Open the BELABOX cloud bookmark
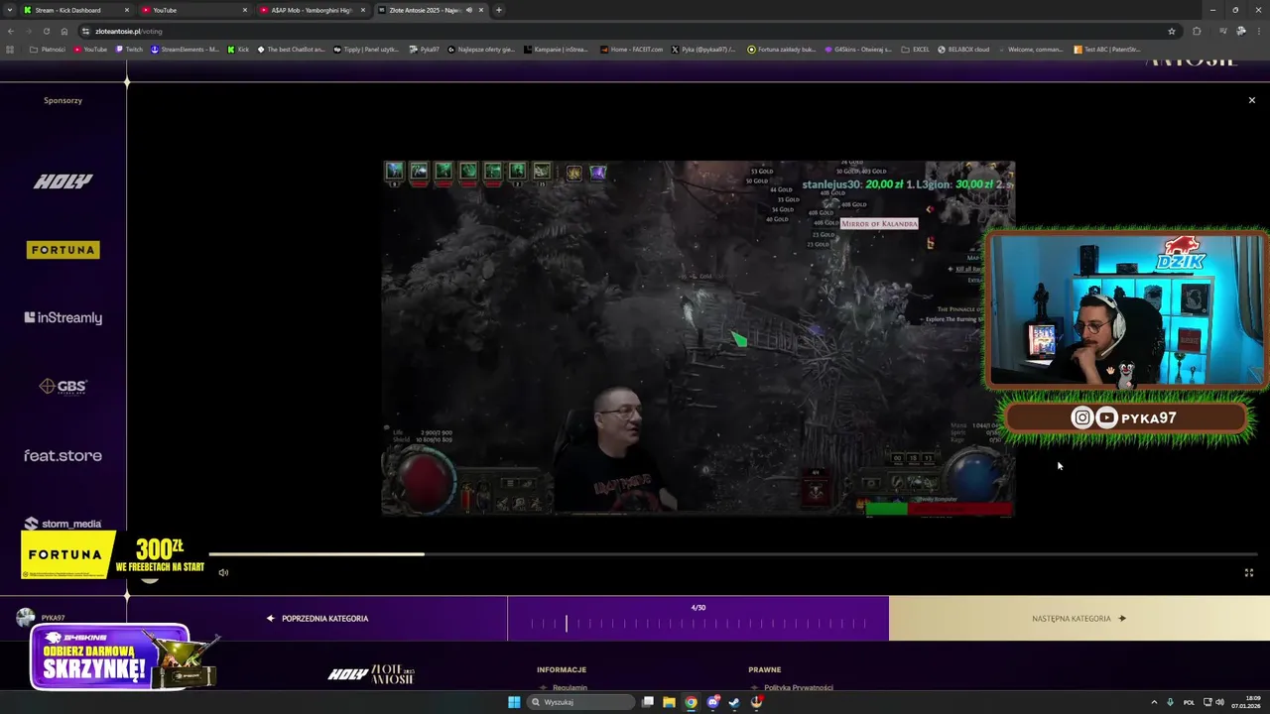This screenshot has height=714, width=1270. coord(963,49)
